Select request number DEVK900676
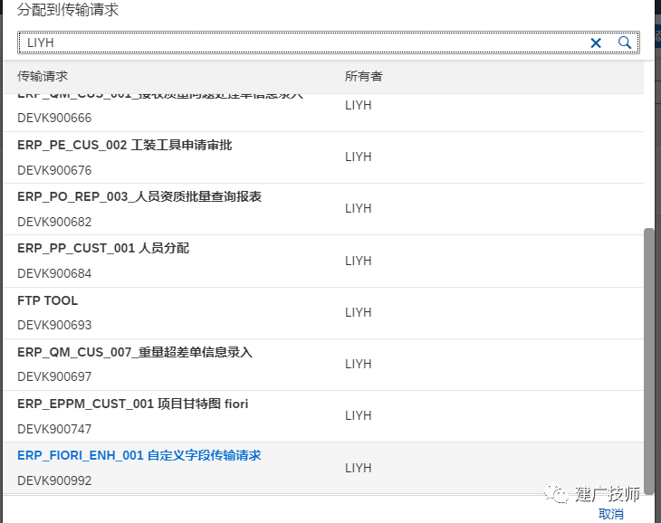 (54, 170)
